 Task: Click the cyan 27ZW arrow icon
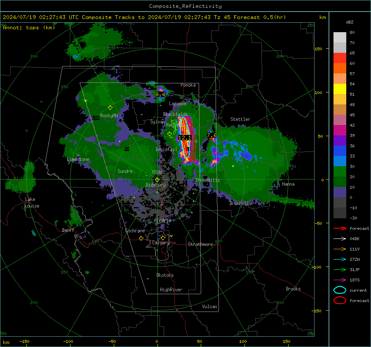340,260
